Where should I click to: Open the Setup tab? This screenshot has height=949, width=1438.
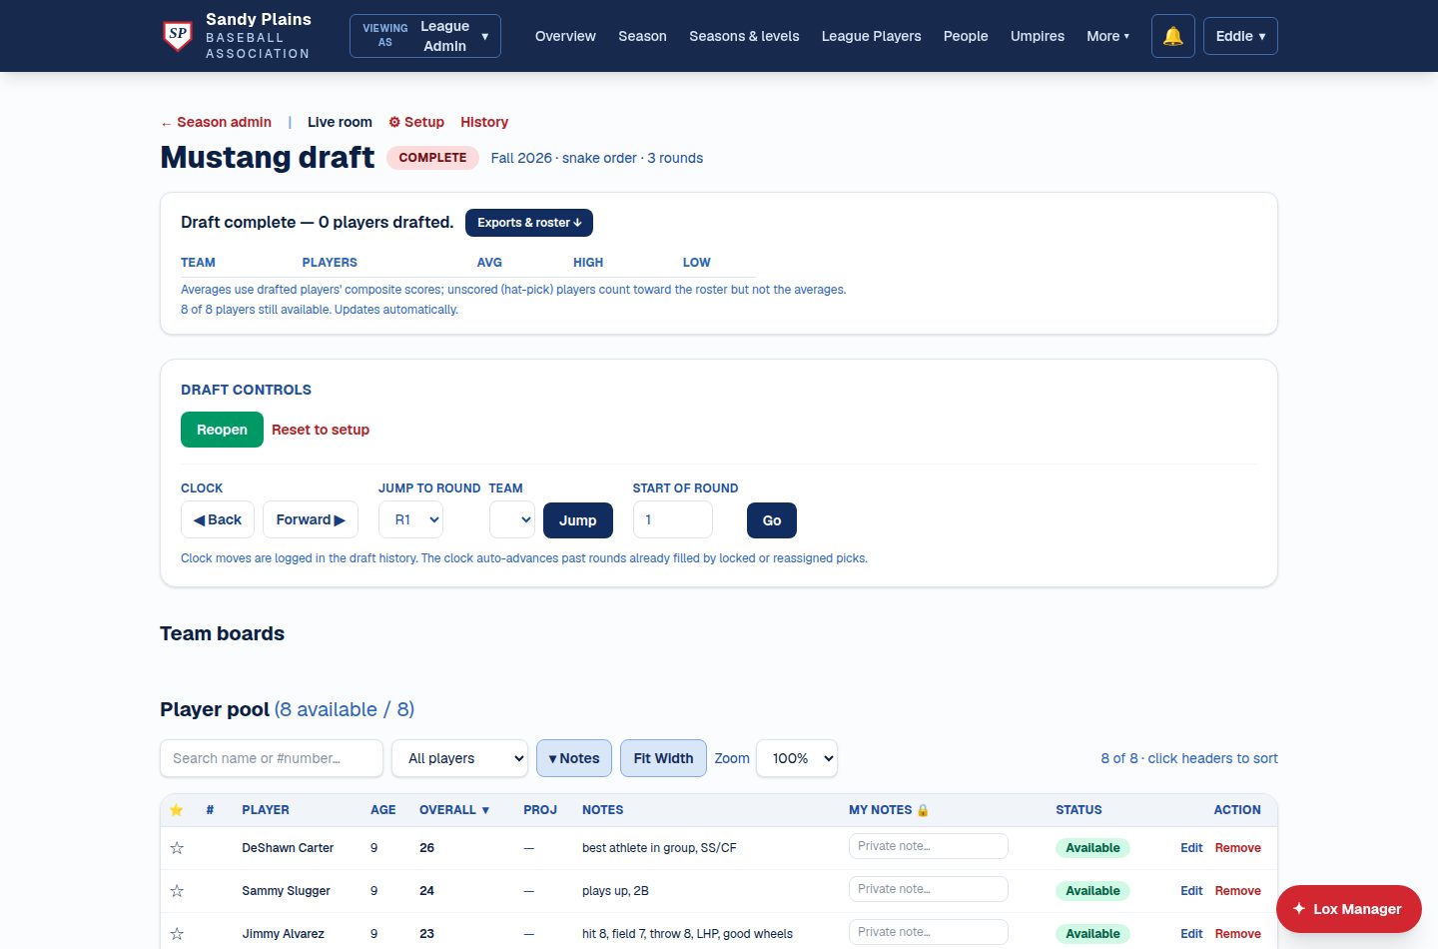coord(416,122)
